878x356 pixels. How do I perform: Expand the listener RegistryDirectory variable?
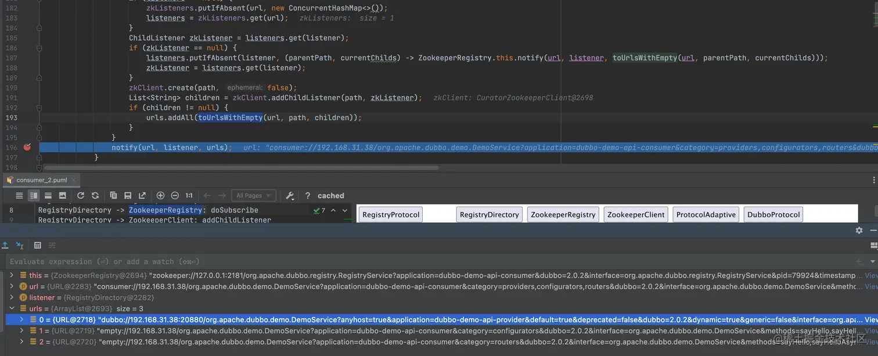(12, 297)
